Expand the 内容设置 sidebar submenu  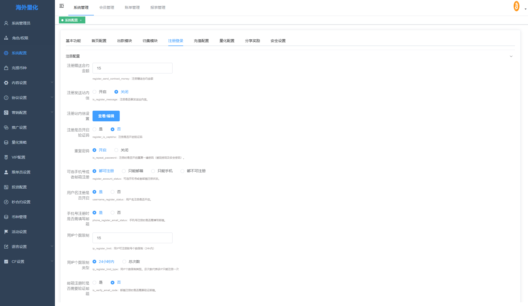pos(52,82)
